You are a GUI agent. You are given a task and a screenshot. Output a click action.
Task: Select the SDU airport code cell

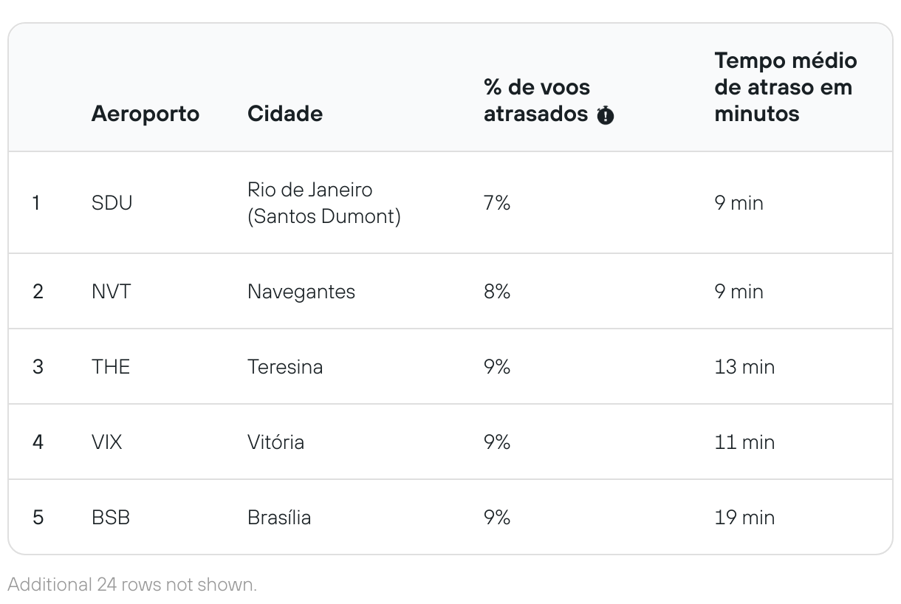pos(112,203)
